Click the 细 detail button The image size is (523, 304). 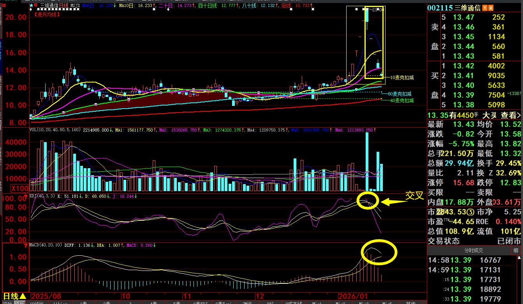click(x=516, y=250)
